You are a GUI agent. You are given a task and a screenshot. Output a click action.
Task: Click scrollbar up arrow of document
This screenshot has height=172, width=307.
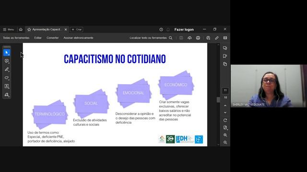pyautogui.click(x=218, y=45)
